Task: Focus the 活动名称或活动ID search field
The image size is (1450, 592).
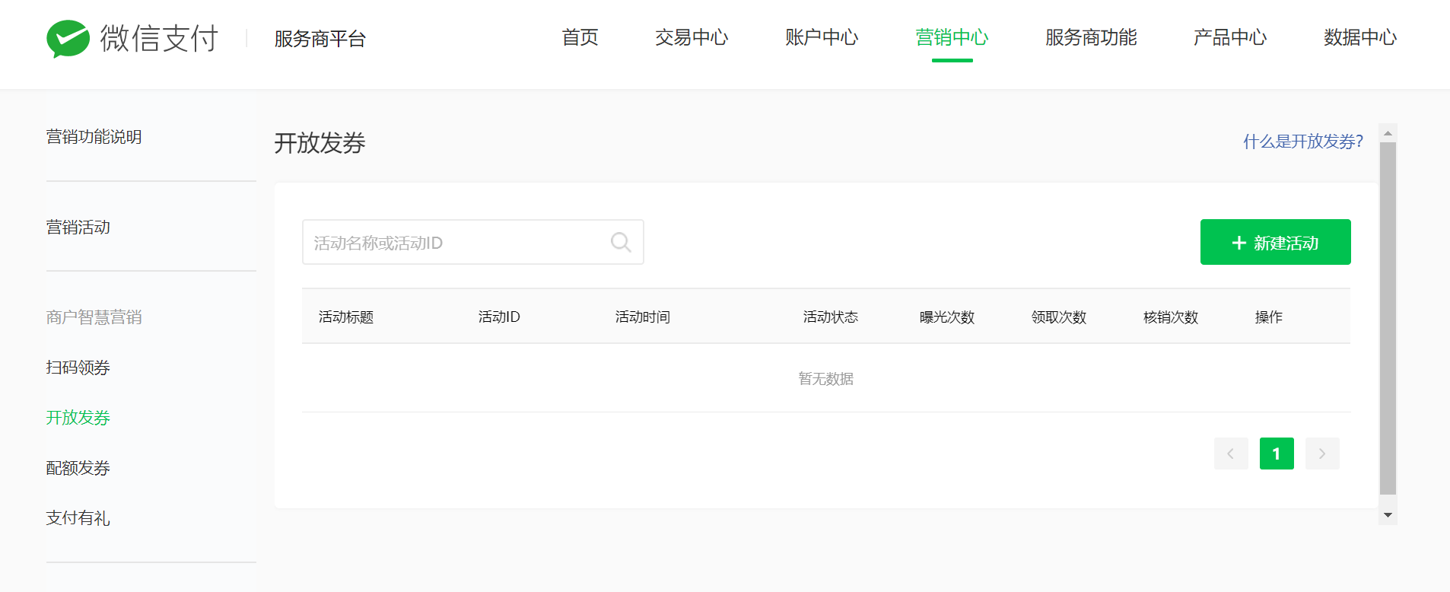Action: (x=456, y=243)
